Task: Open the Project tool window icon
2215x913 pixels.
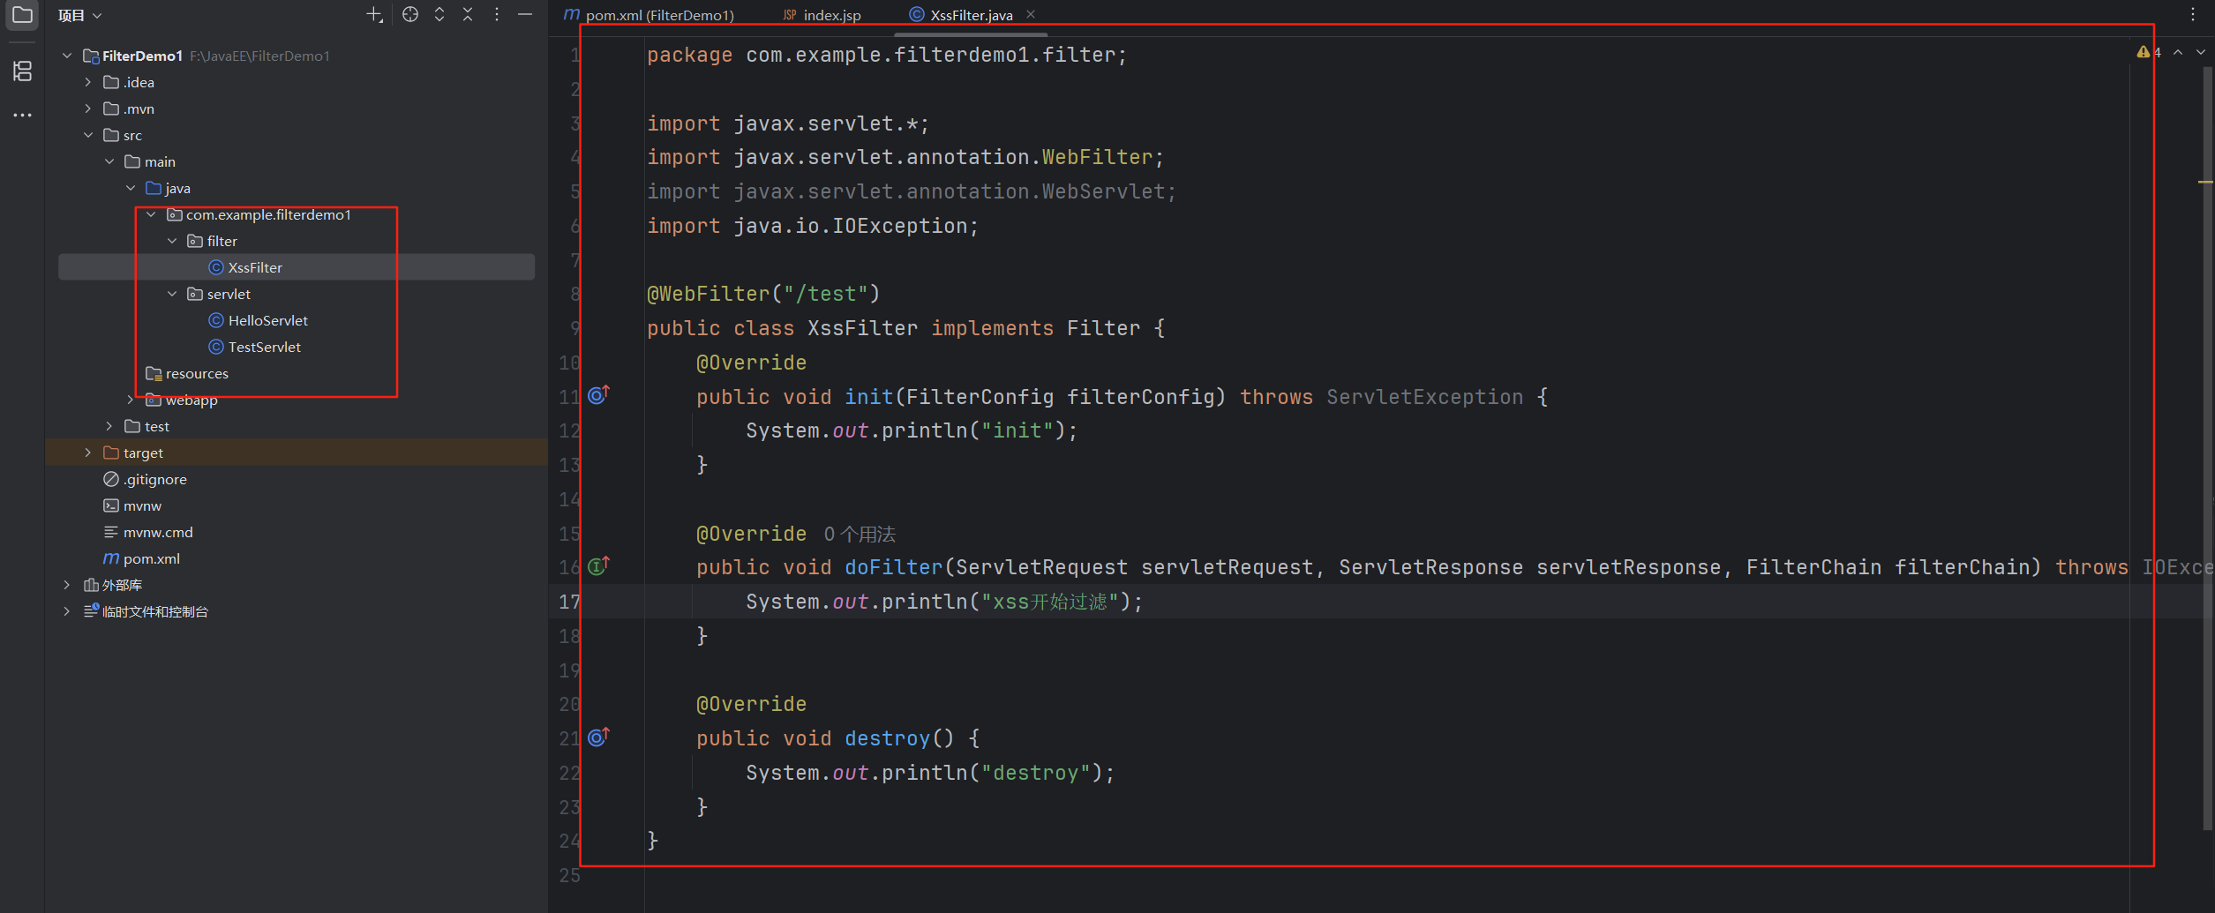Action: click(22, 15)
